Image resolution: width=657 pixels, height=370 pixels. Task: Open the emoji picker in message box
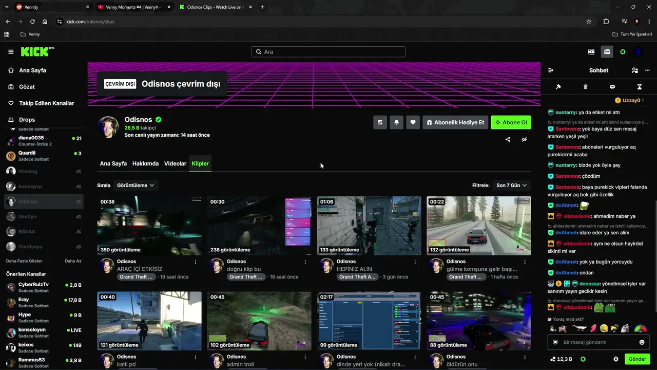642,342
